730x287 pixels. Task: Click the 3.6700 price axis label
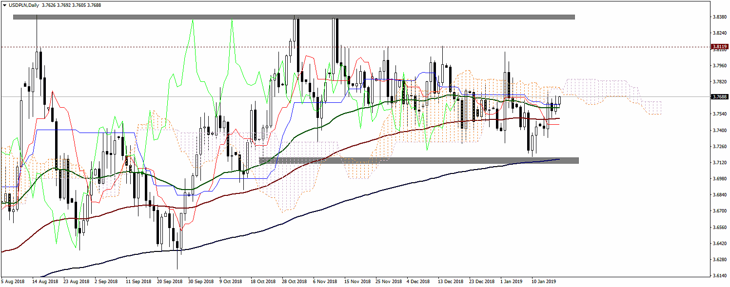point(719,211)
